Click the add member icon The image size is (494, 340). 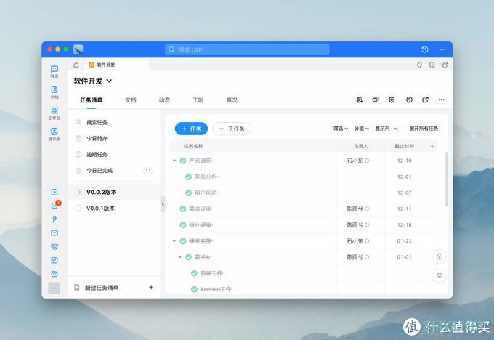360,100
